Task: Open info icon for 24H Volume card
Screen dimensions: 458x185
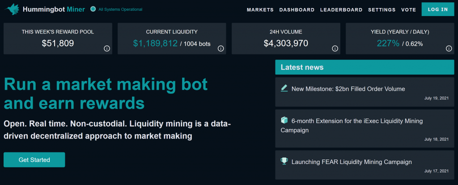Action: click(x=335, y=48)
